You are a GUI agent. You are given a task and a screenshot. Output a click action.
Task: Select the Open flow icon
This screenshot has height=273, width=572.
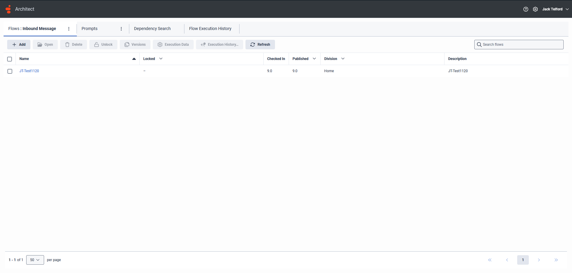(40, 44)
